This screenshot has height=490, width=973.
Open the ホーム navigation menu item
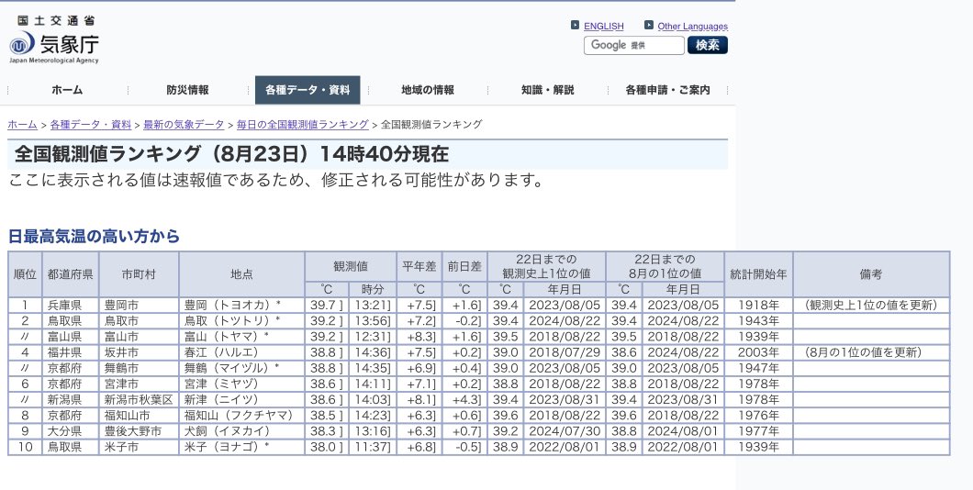point(67,90)
